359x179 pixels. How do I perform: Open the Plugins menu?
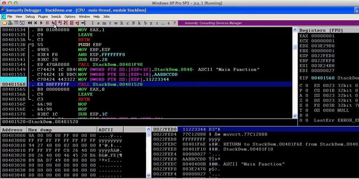coord(43,17)
